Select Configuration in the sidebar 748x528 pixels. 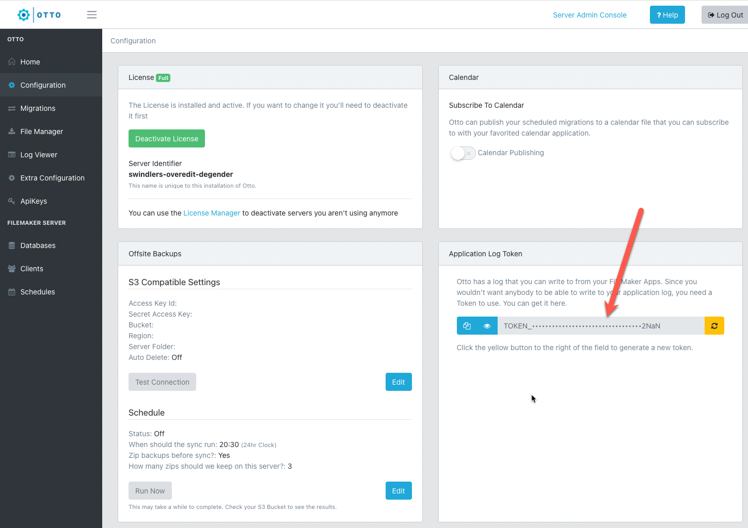click(51, 85)
